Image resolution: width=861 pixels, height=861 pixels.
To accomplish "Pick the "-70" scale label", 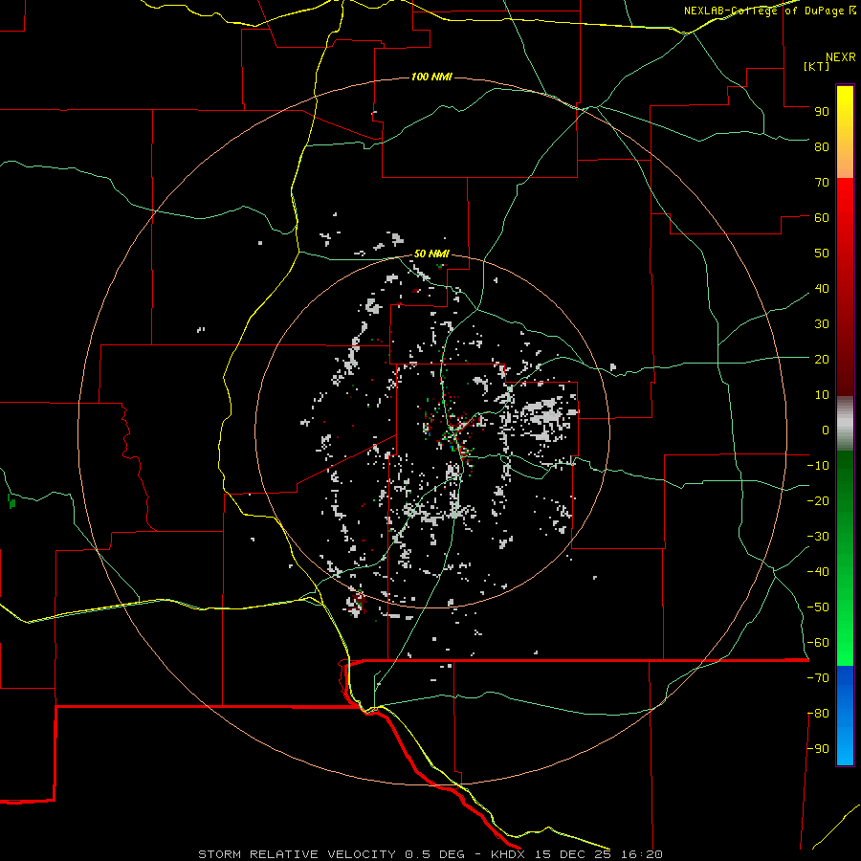I will (818, 678).
